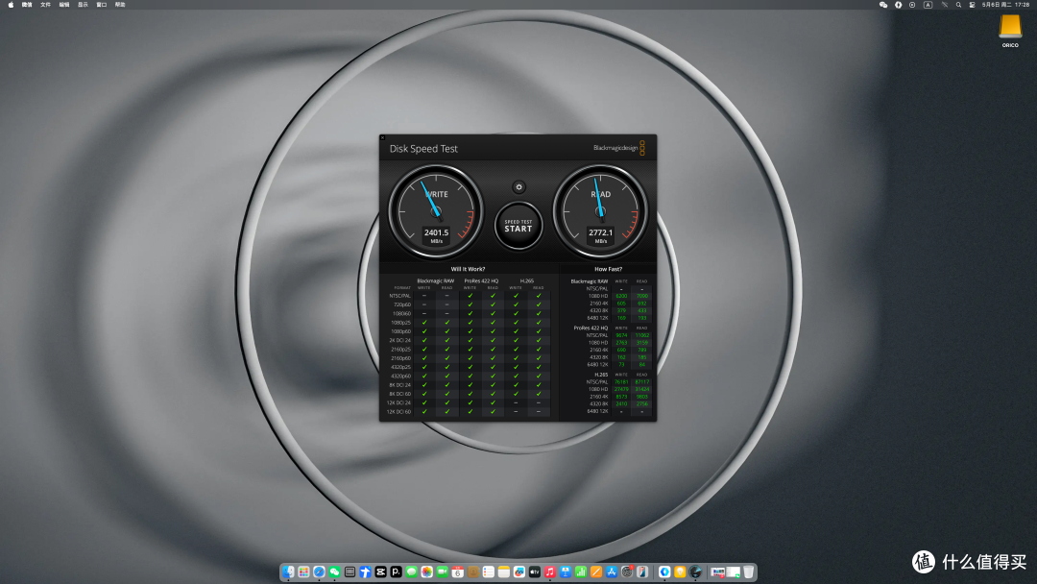
Task: Open Disk Speed Test settings gear
Action: pyautogui.click(x=518, y=187)
